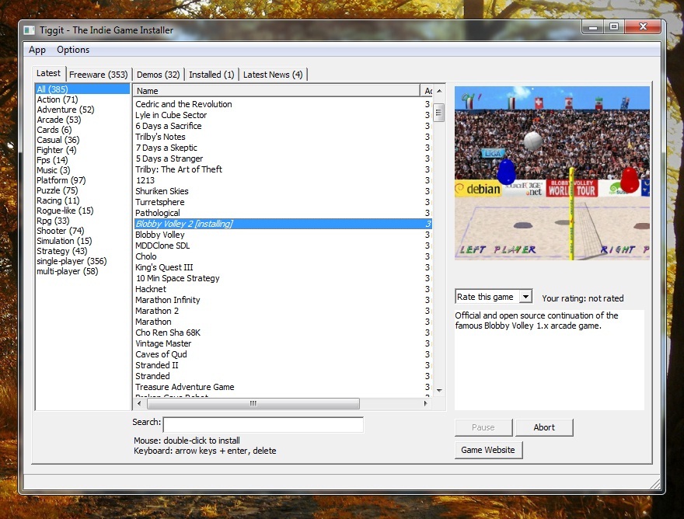The image size is (684, 519).
Task: Switch to the Latest tab
Action: [48, 73]
